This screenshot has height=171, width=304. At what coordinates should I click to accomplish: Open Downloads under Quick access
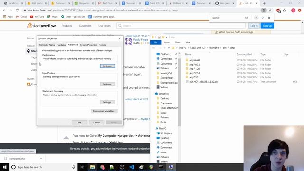pos(166,59)
